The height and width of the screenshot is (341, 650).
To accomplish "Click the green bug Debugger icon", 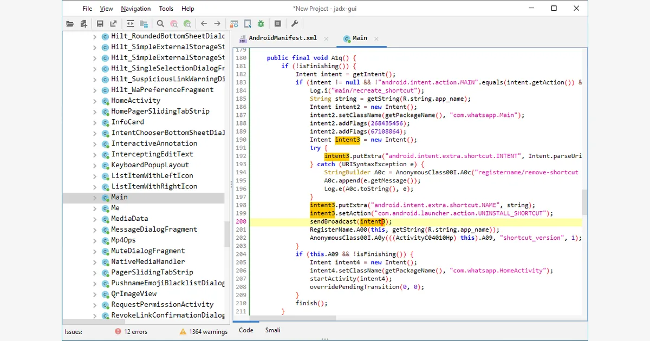I will point(261,24).
